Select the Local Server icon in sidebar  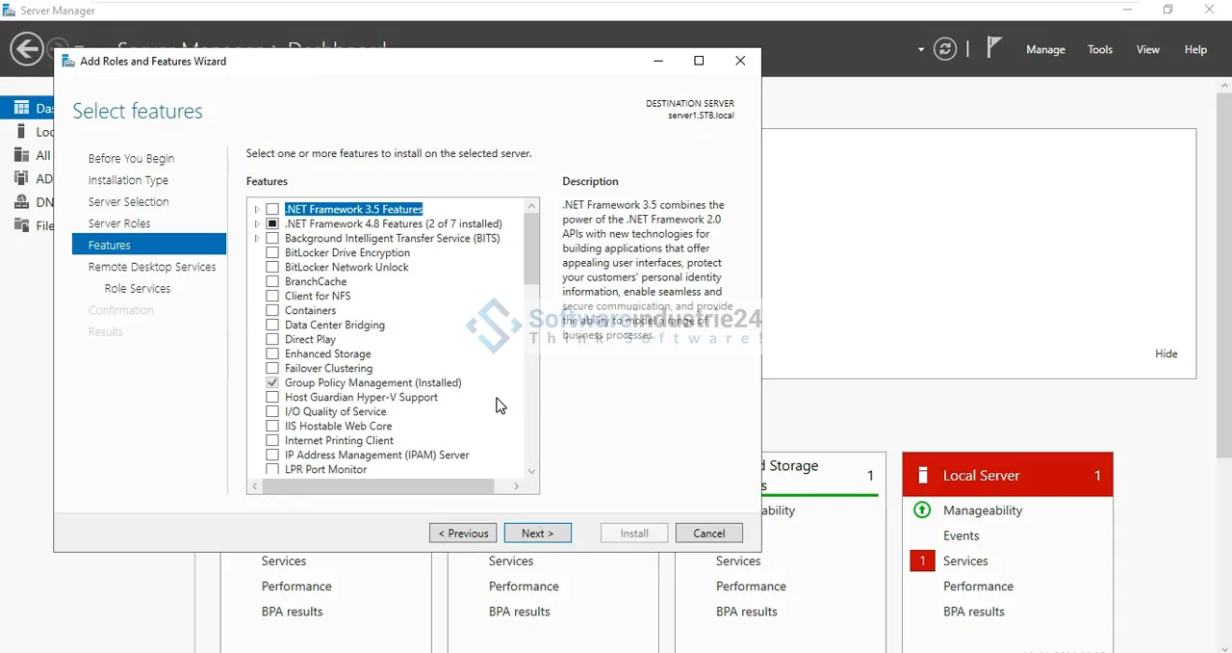coord(21,132)
